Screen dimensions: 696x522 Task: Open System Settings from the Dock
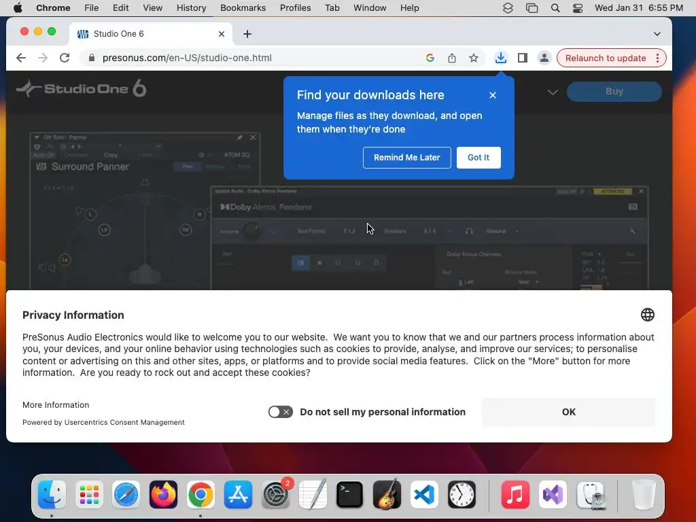click(x=275, y=495)
